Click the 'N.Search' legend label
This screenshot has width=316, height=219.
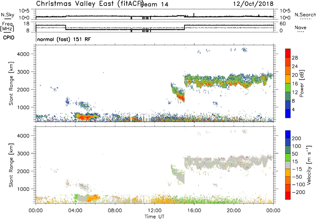pyautogui.click(x=305, y=15)
